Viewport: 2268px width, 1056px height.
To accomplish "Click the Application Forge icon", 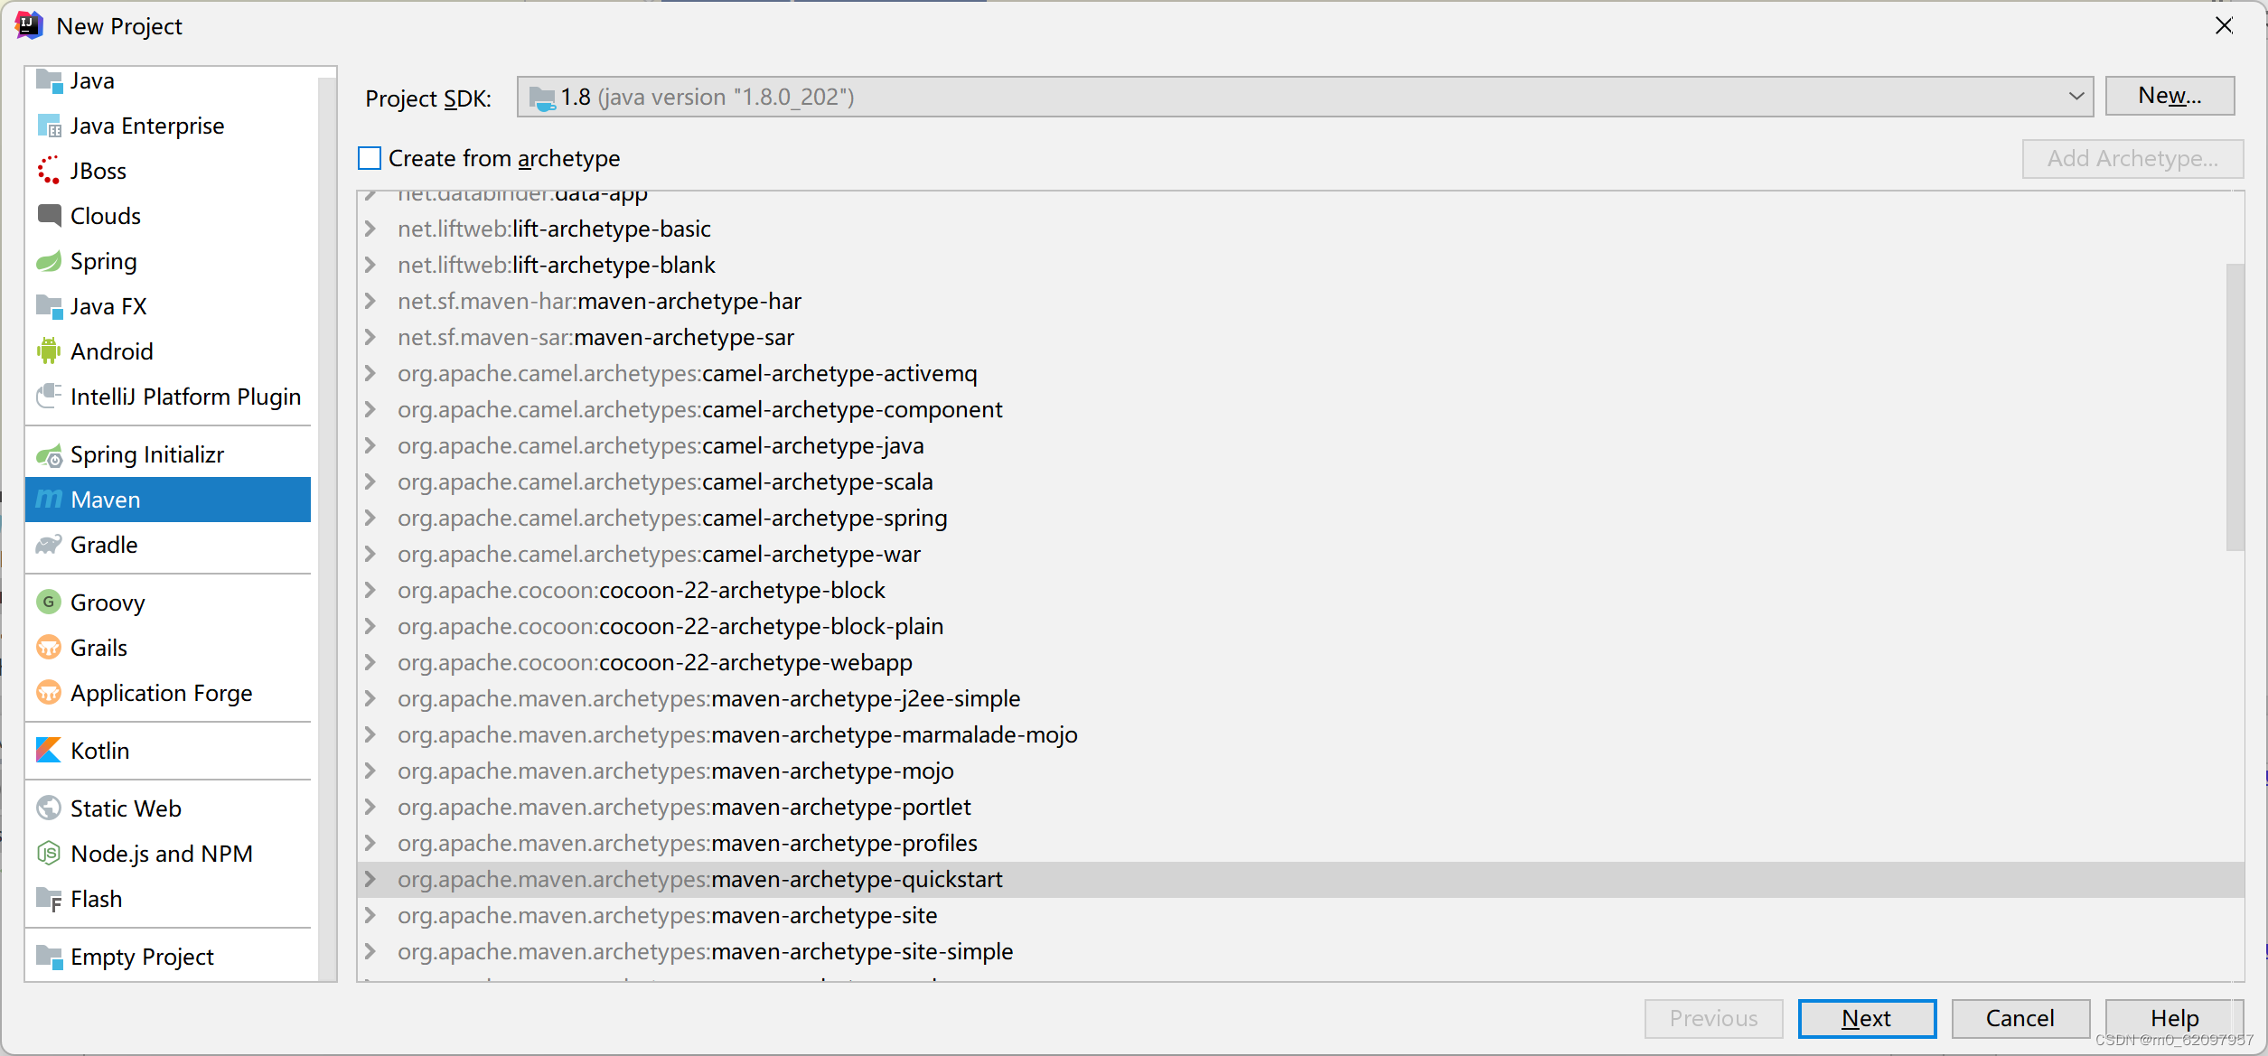I will coord(49,693).
